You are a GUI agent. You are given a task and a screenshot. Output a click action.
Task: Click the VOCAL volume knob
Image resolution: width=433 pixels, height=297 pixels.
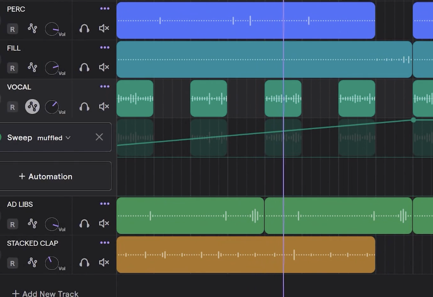click(x=52, y=107)
